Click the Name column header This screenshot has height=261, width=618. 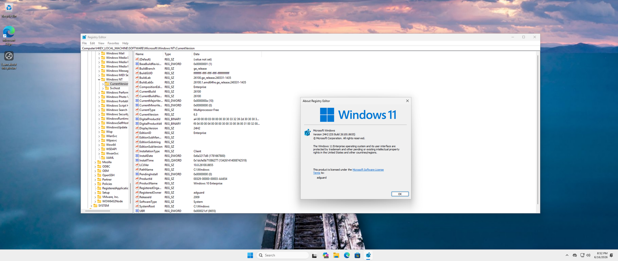pyautogui.click(x=149, y=54)
